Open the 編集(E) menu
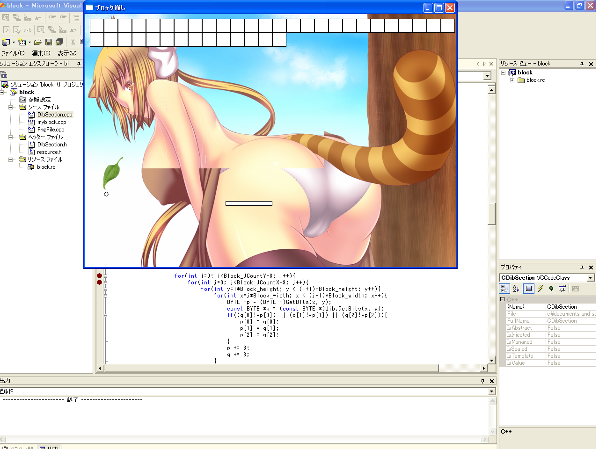This screenshot has width=599, height=449. (x=41, y=53)
